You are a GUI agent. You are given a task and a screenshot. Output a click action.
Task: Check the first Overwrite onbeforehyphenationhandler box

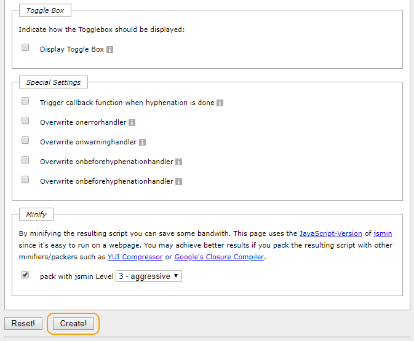click(x=25, y=160)
